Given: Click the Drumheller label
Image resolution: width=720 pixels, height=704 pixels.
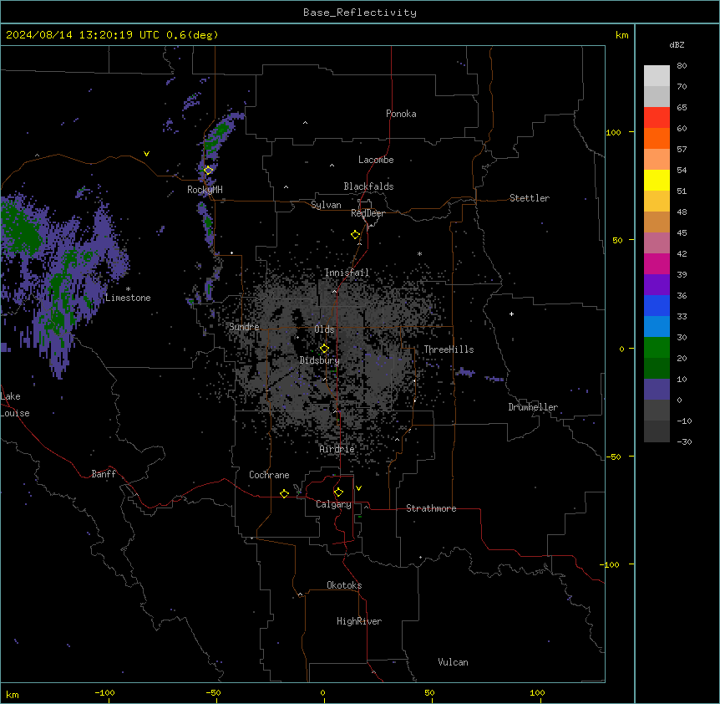Looking at the screenshot, I should tap(533, 407).
